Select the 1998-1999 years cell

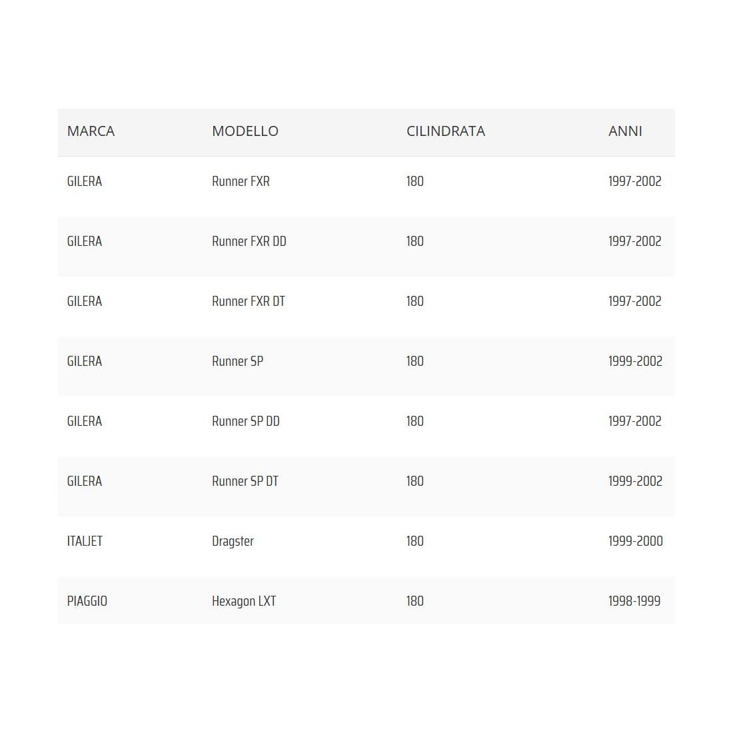[x=634, y=601]
